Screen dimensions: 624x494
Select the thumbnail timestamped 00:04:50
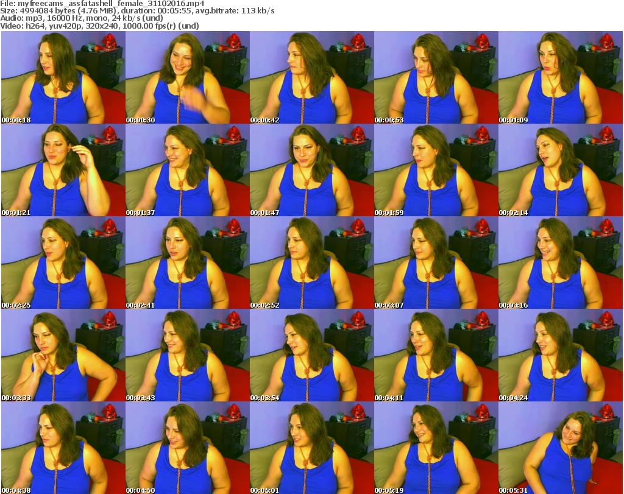pos(188,448)
